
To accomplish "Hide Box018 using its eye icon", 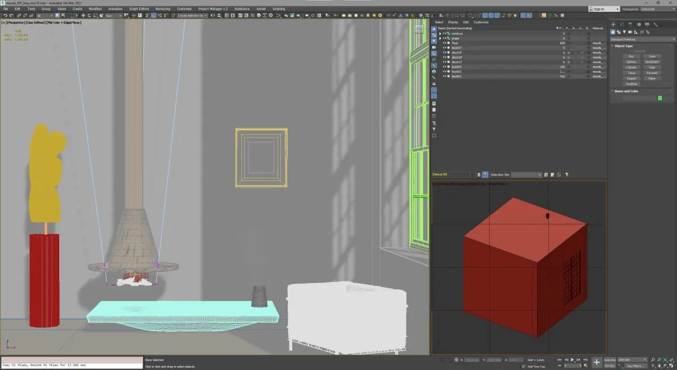I will tap(445, 57).
